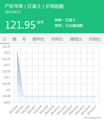Click the www.pingguo7.cn site link

point(93,118)
